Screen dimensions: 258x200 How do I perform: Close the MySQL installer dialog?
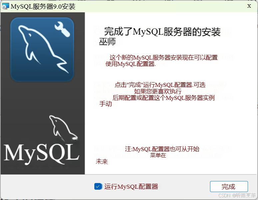(x=249, y=6)
